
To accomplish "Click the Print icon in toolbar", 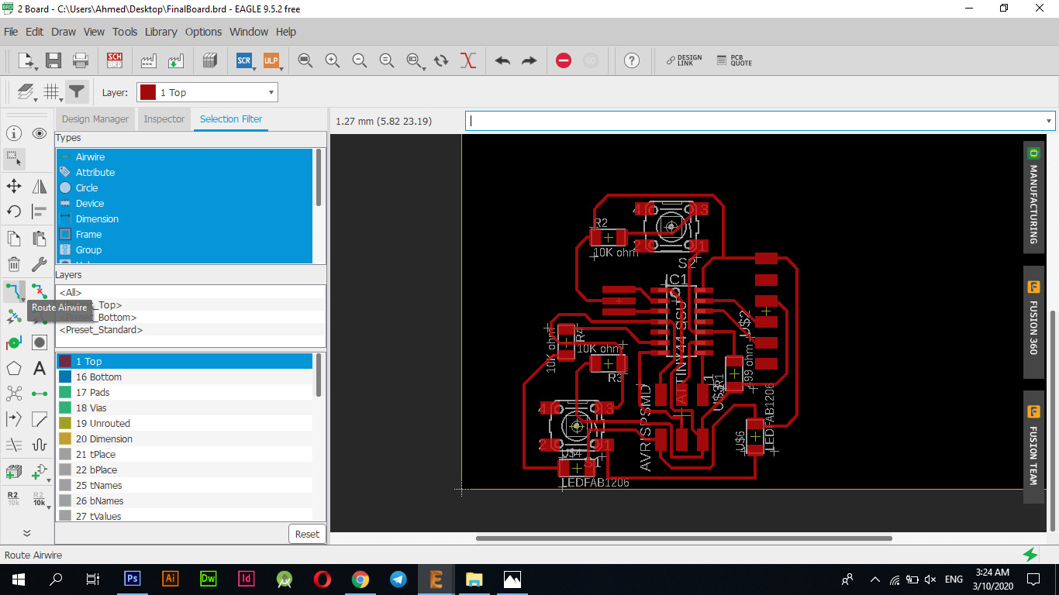I will (80, 60).
